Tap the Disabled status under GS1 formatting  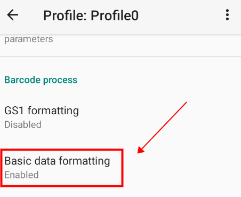click(x=23, y=124)
